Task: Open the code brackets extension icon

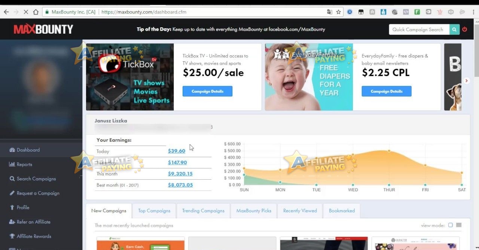Action: (406, 12)
